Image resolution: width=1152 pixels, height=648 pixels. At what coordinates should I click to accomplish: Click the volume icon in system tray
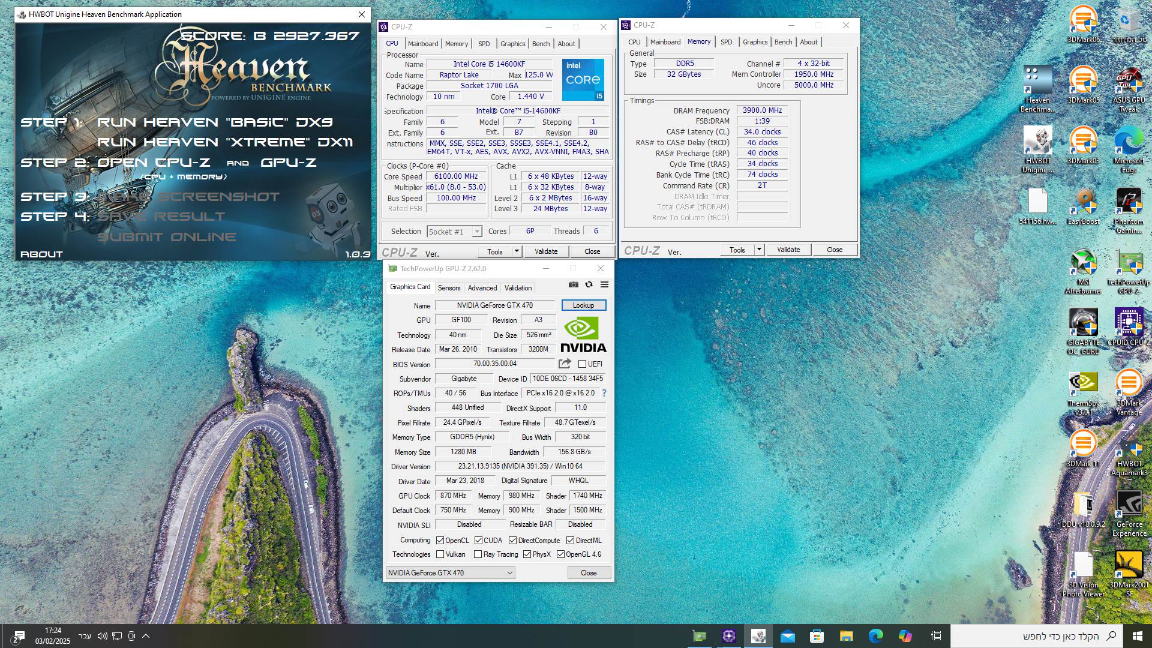pyautogui.click(x=102, y=636)
